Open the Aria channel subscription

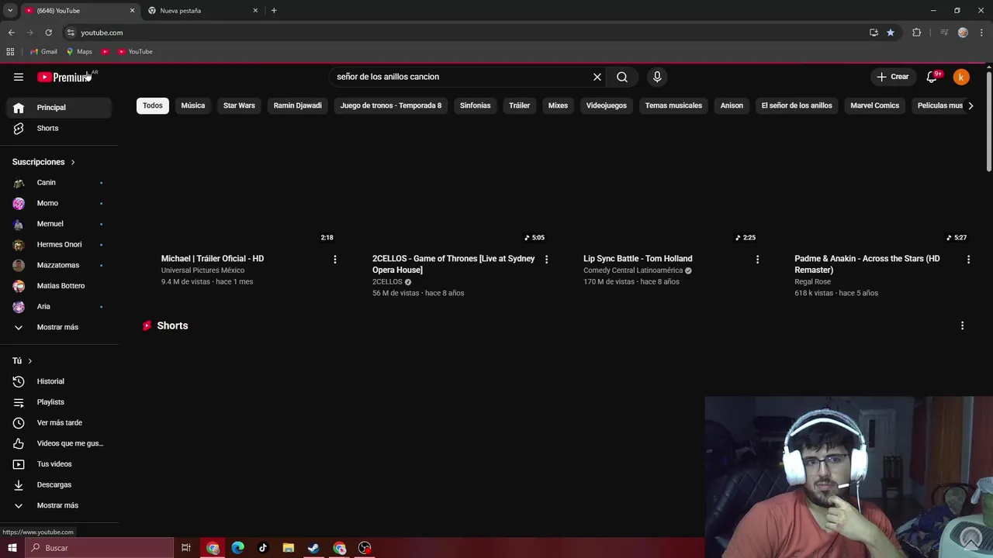tap(59, 306)
